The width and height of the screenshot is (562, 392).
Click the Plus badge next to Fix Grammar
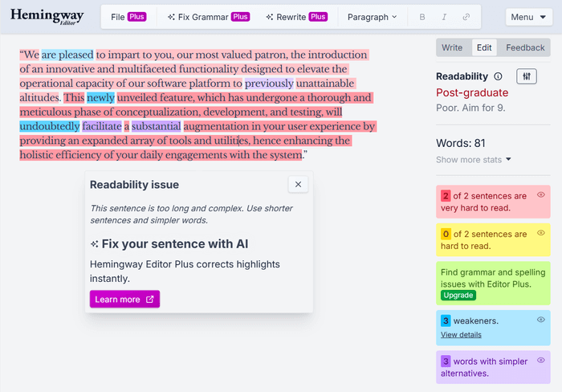[240, 17]
